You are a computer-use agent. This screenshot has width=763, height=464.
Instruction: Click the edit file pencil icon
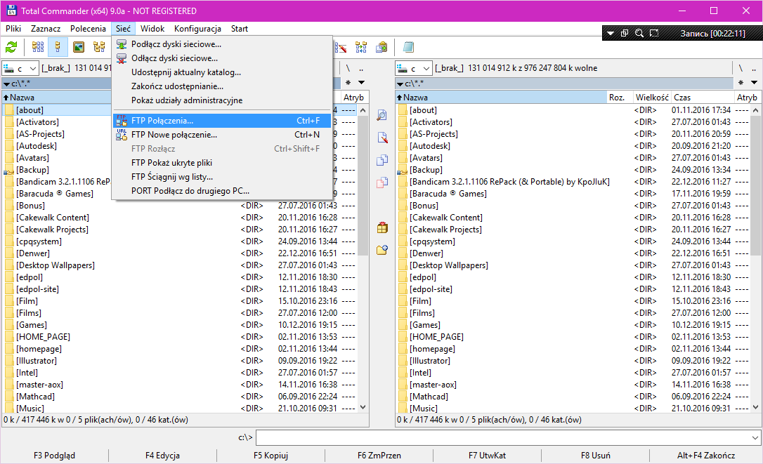tap(382, 138)
